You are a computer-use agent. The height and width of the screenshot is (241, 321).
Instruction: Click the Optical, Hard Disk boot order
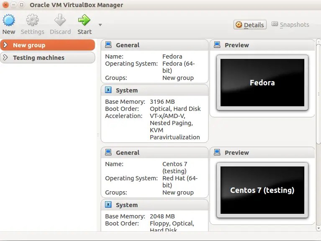(x=175, y=109)
